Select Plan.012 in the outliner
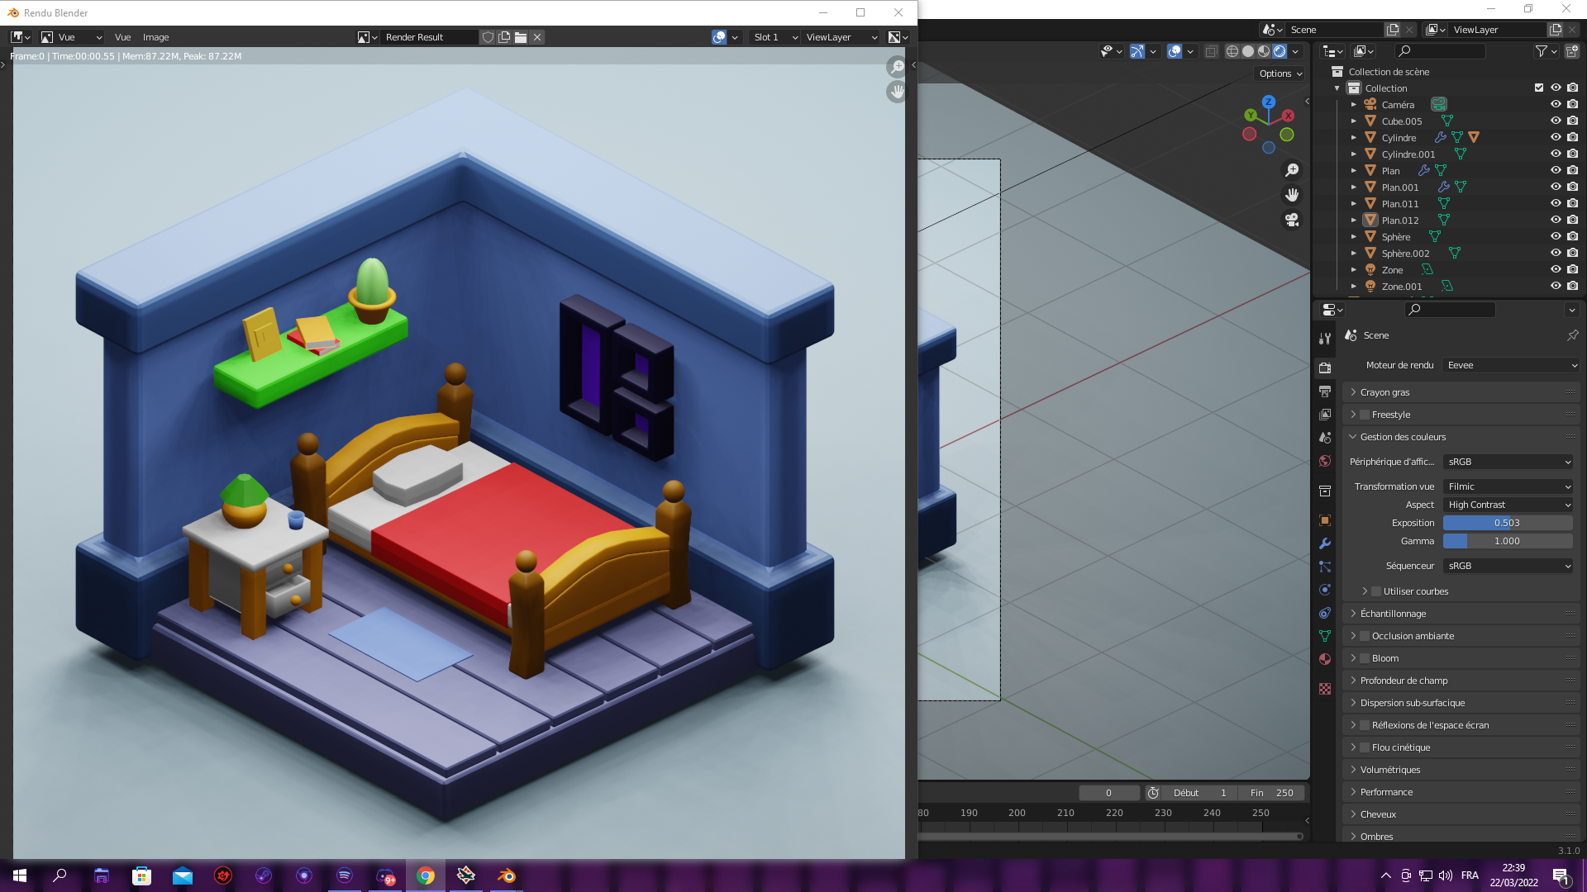This screenshot has height=892, width=1587. click(x=1399, y=221)
